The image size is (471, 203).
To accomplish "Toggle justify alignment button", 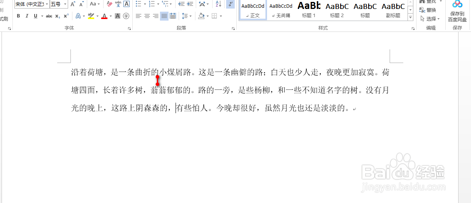I will pyautogui.click(x=164, y=16).
